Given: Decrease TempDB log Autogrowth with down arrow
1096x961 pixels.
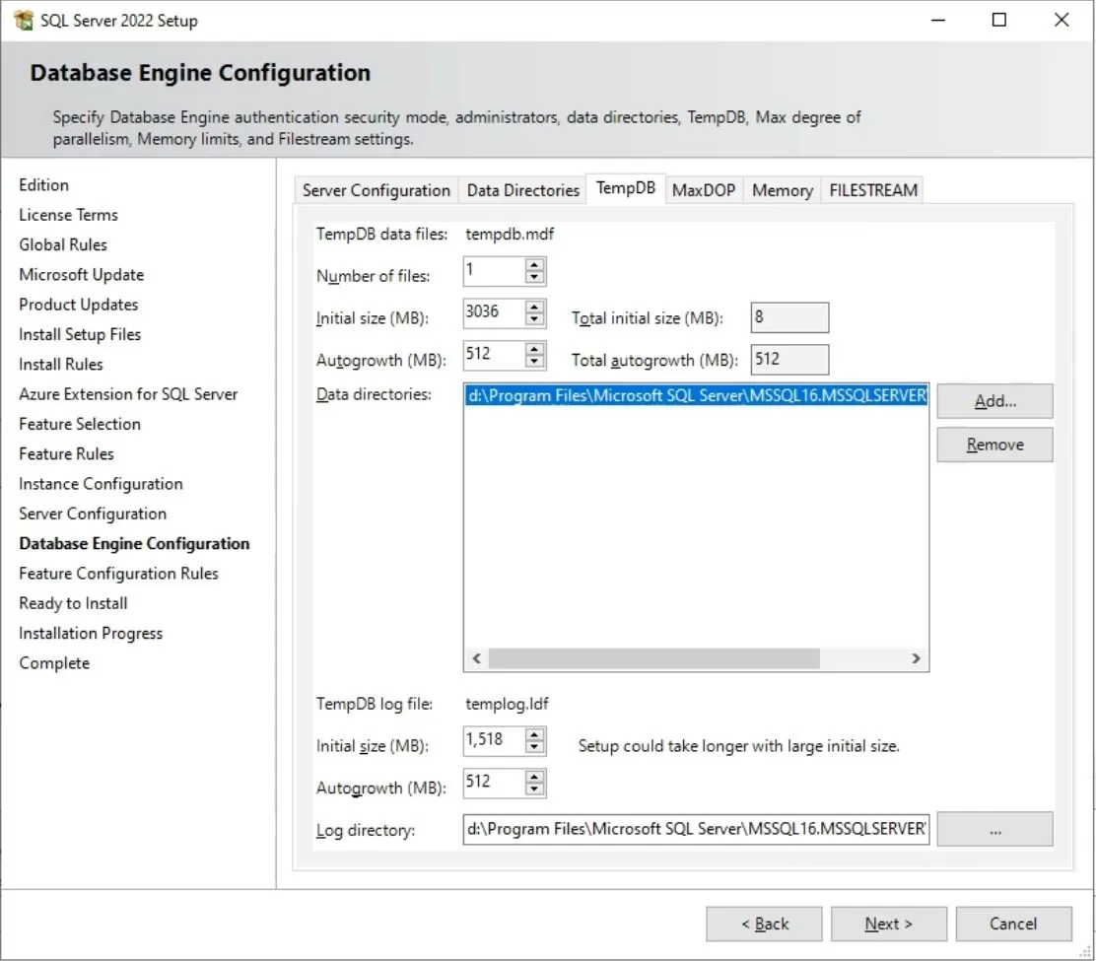Looking at the screenshot, I should click(x=535, y=789).
